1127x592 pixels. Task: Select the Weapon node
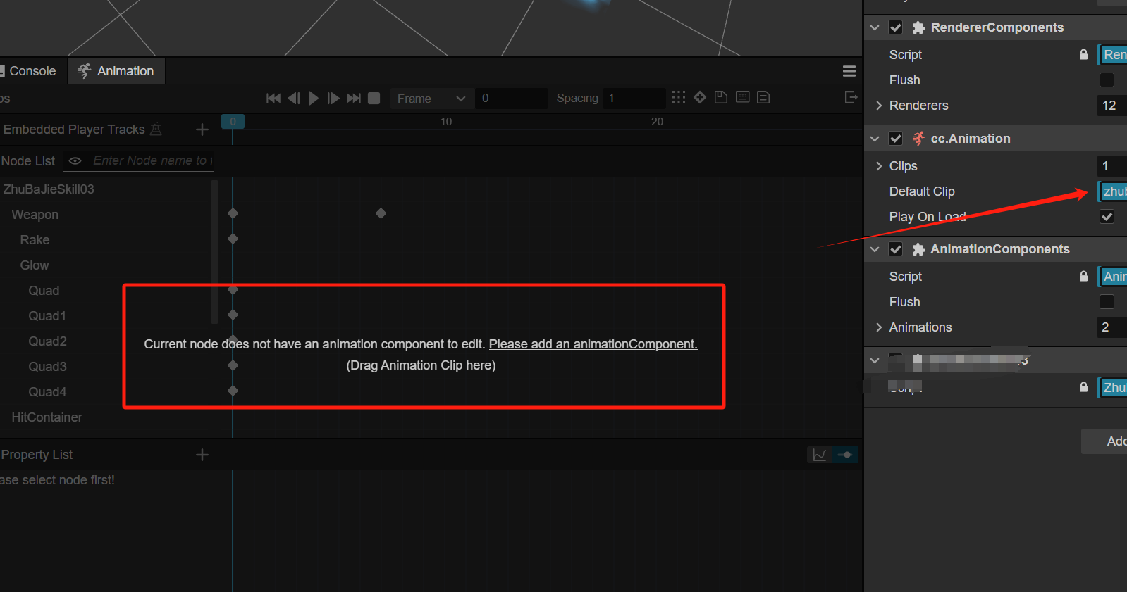tap(35, 215)
